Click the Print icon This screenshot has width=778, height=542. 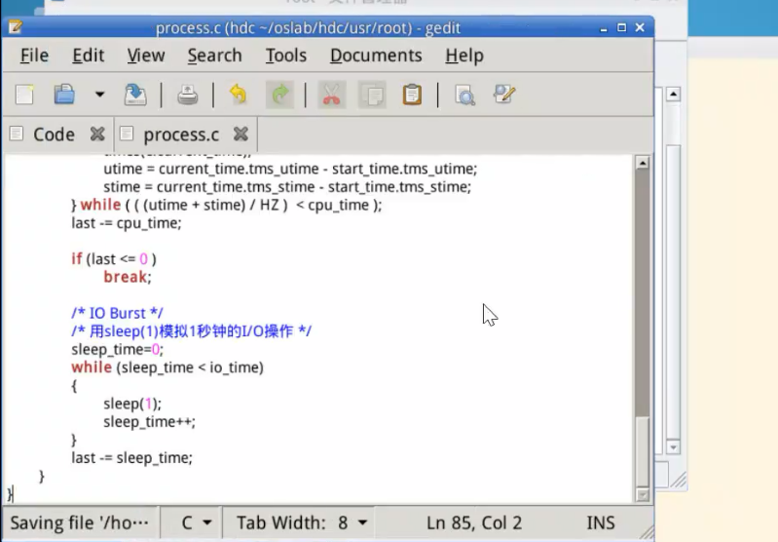click(x=187, y=95)
